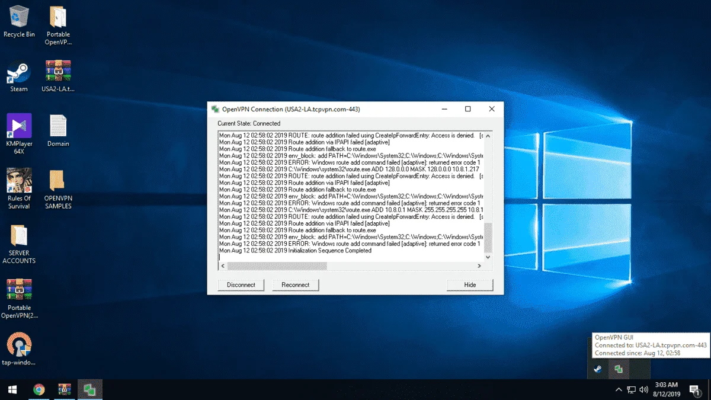Click the Disconnect button
The image size is (711, 400).
241,285
